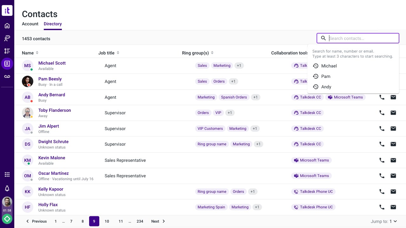Sort contacts by Name column

[37, 53]
